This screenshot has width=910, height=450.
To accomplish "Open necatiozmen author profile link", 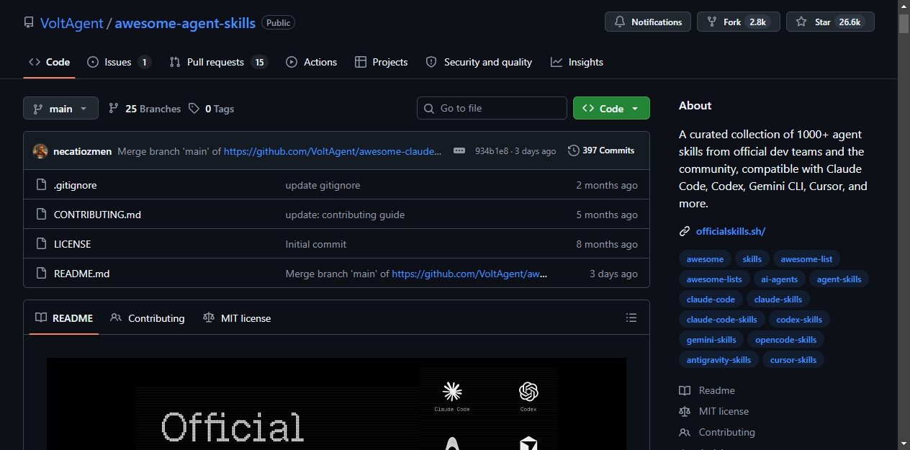I will 83,151.
